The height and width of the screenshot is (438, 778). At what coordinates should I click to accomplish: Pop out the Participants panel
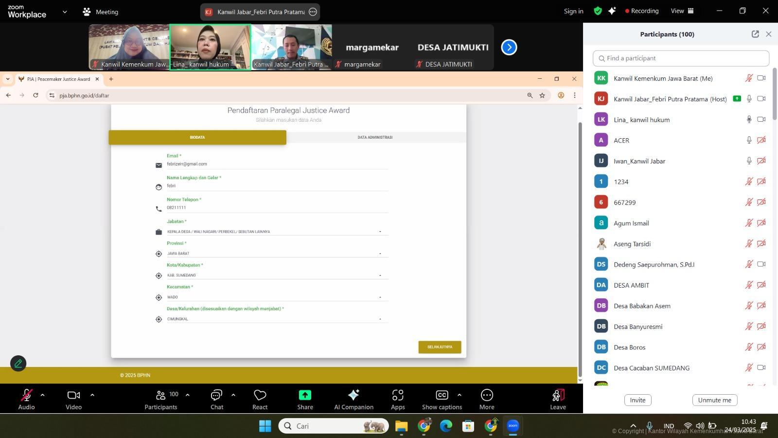tap(755, 34)
